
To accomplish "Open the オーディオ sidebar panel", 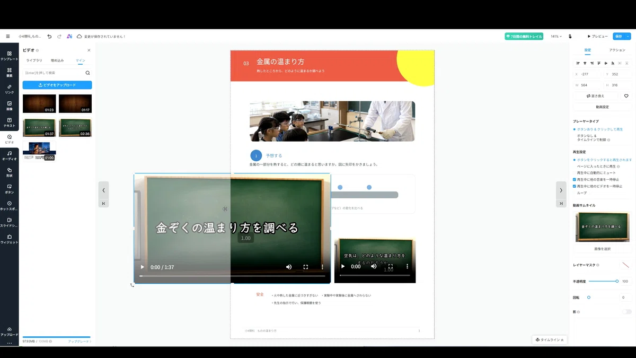I will (x=10, y=155).
